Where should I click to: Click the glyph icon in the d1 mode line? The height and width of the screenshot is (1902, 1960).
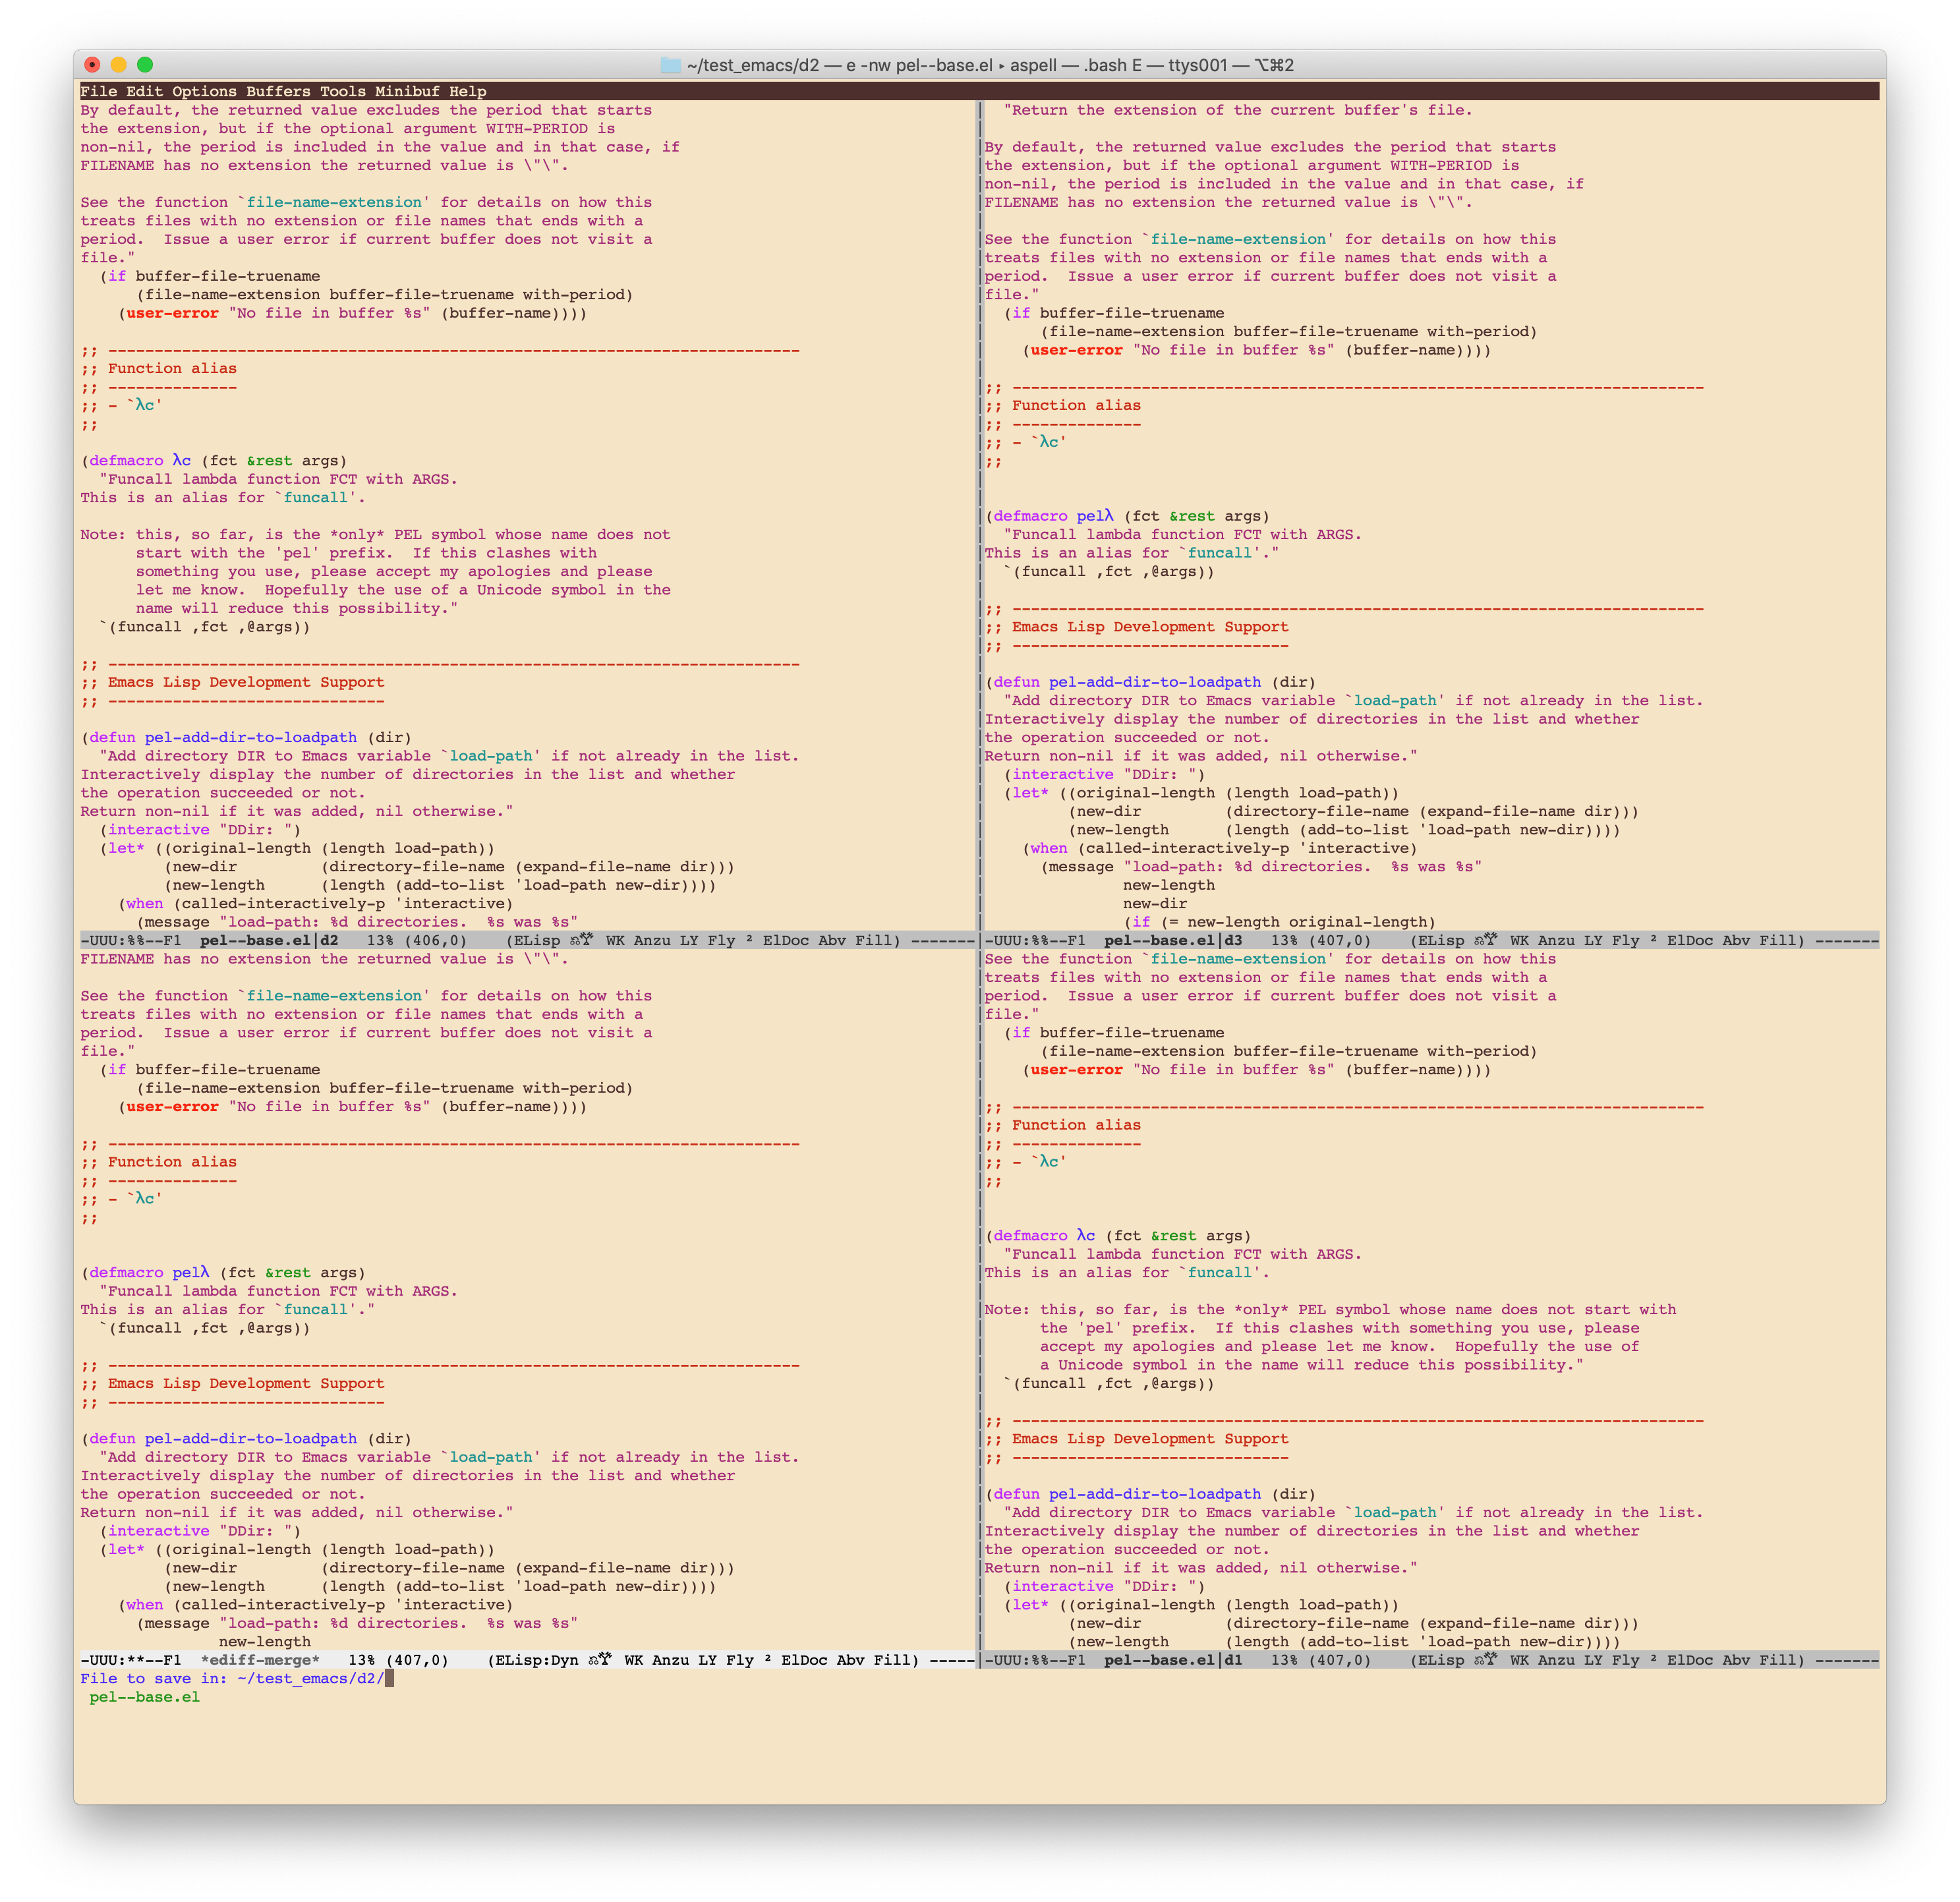coord(1486,1660)
